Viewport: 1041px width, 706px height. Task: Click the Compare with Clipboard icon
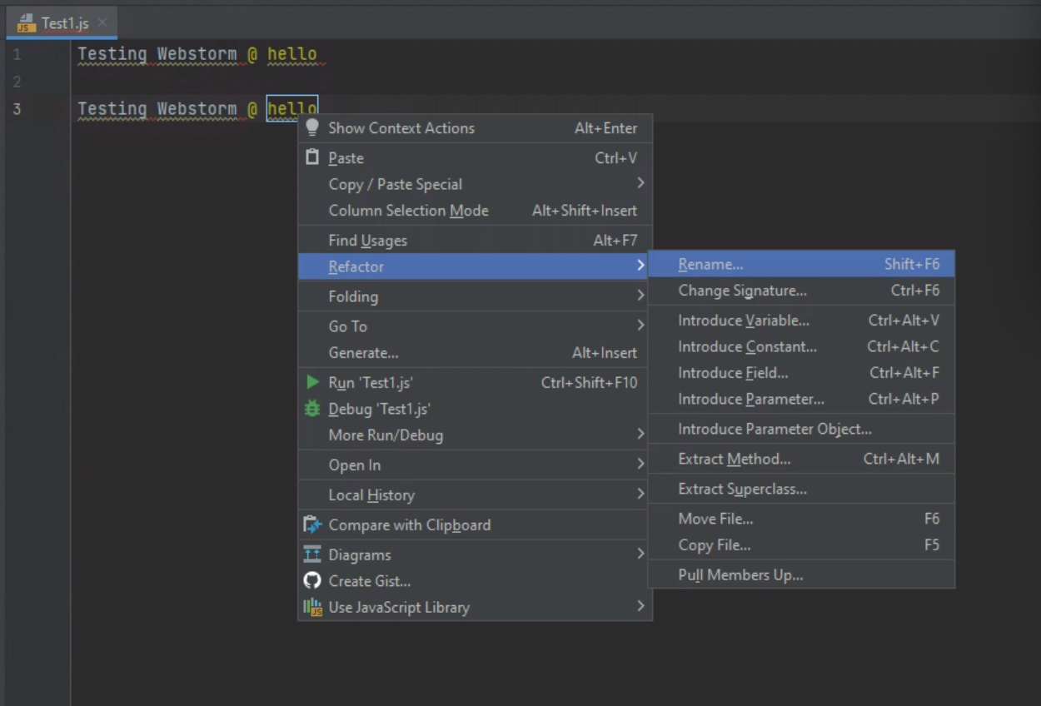point(312,525)
